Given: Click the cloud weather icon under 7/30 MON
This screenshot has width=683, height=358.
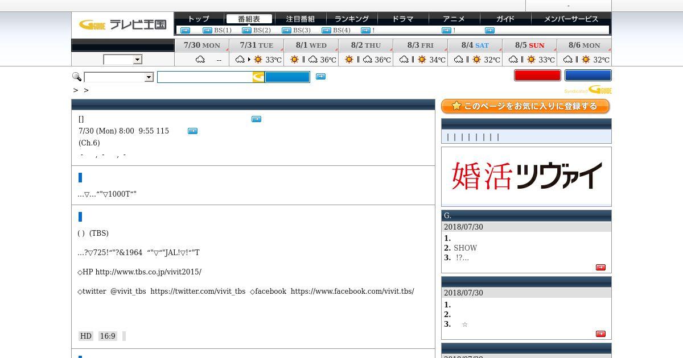Looking at the screenshot, I should pyautogui.click(x=200, y=60).
